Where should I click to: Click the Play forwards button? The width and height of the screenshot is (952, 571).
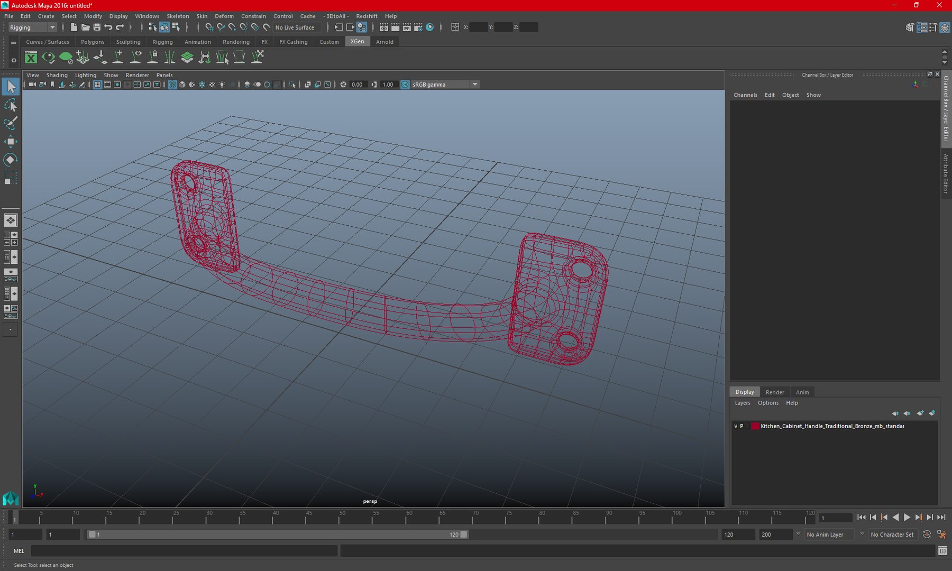907,518
